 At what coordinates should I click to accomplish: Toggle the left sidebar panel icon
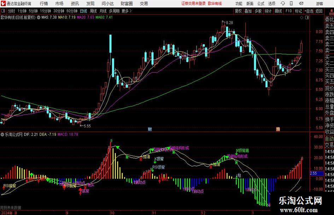point(3,11)
